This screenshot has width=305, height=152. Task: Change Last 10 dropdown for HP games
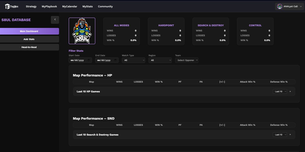(x=280, y=91)
